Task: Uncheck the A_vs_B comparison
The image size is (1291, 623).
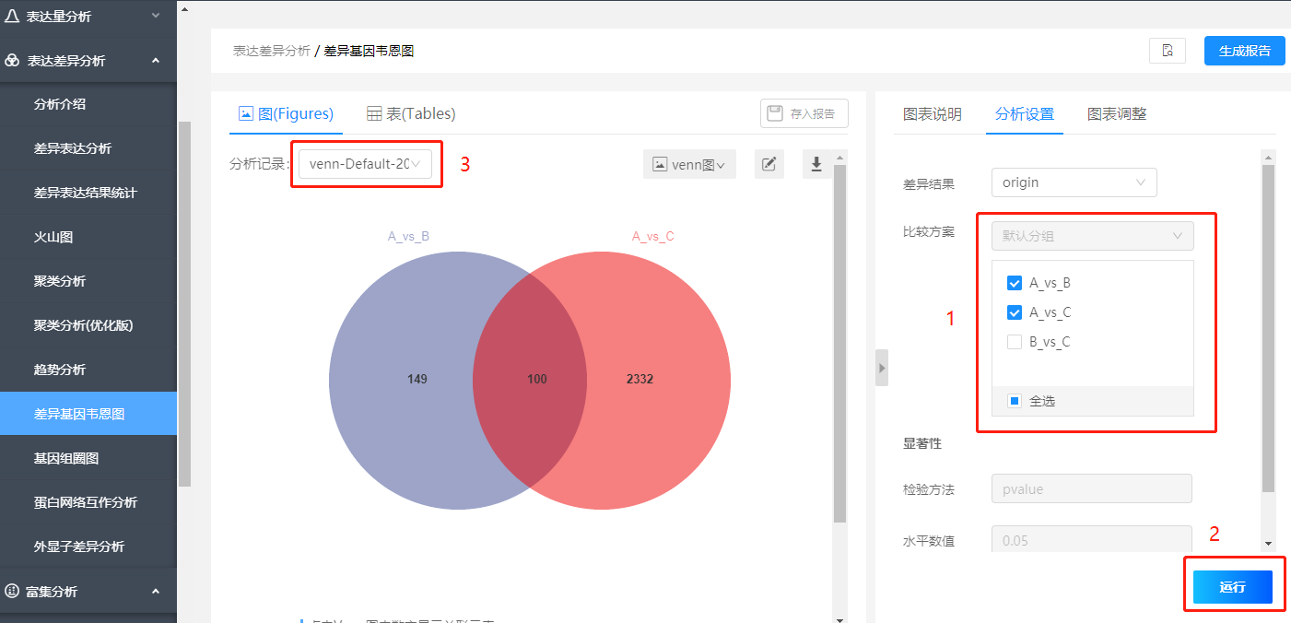Action: click(x=1014, y=283)
